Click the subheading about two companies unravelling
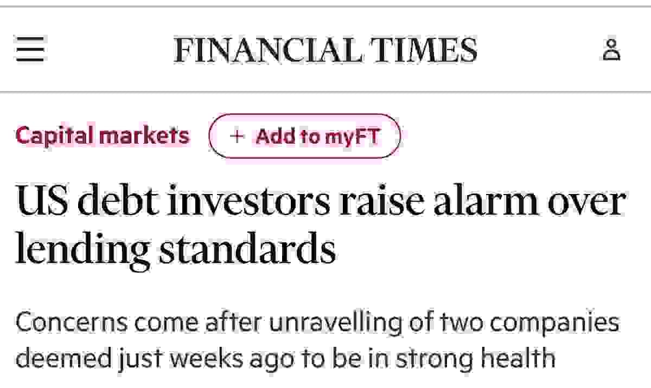The width and height of the screenshot is (651, 388). 317,340
